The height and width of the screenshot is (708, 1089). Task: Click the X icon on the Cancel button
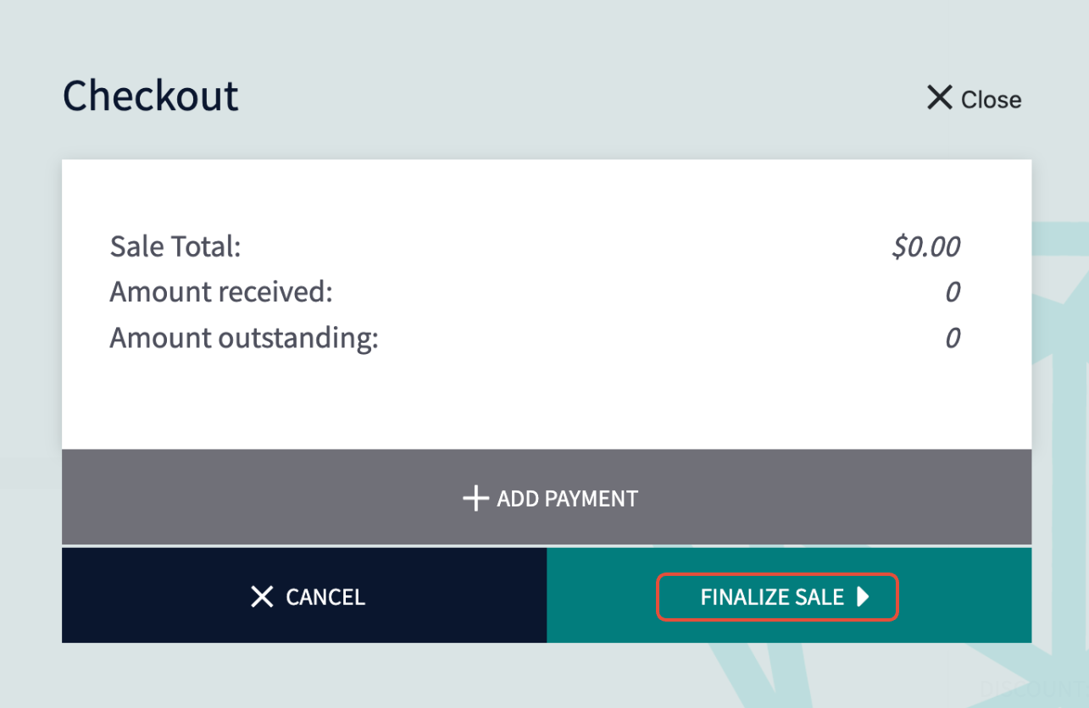(x=263, y=597)
